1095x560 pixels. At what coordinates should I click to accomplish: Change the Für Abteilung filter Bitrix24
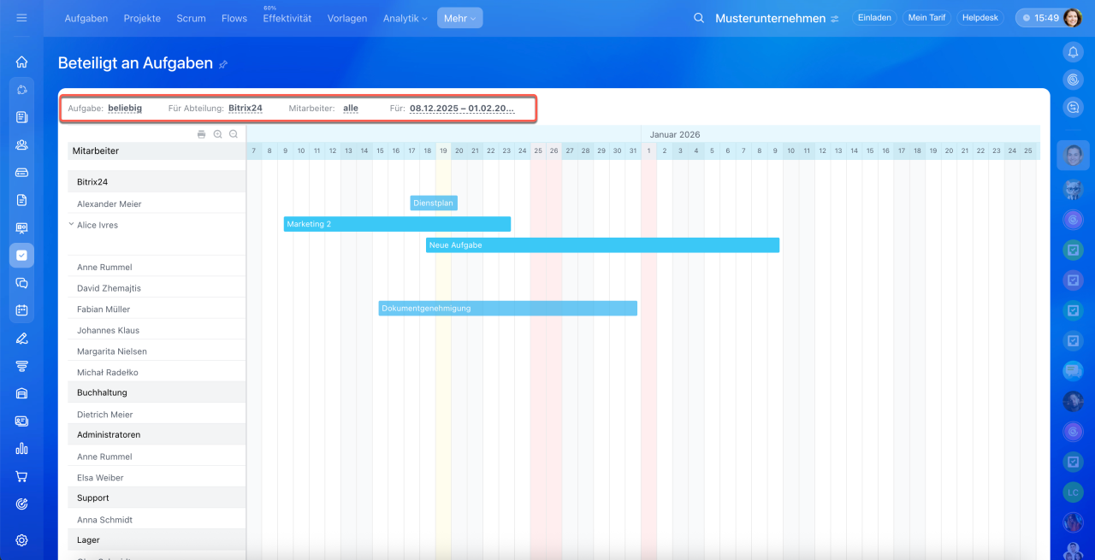point(246,109)
